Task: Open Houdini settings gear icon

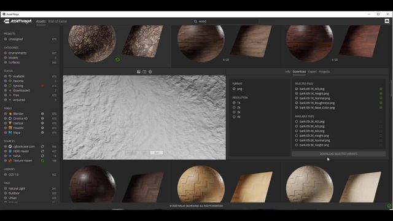Action: [42, 128]
